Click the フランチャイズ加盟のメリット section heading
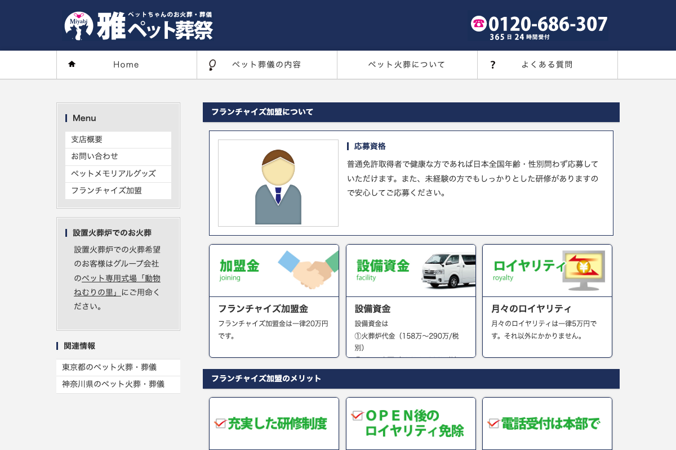Viewport: 676px width, 450px height. 411,379
